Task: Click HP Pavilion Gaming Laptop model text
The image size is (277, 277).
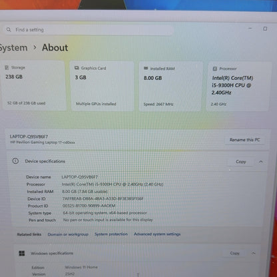Action: [x=43, y=142]
